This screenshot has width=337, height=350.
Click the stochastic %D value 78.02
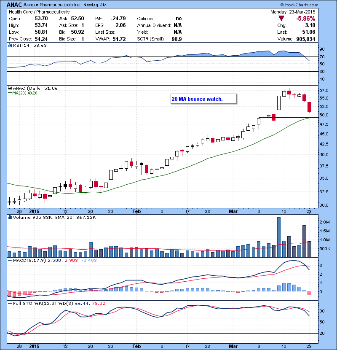[x=98, y=303]
